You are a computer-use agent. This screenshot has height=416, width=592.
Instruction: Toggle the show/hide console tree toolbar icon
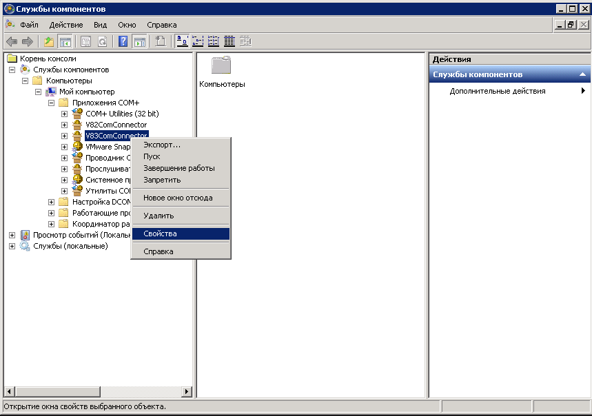pos(65,41)
